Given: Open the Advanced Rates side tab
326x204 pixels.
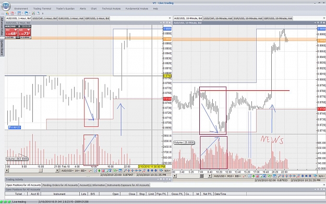Looking at the screenshot, I should 2,26.
